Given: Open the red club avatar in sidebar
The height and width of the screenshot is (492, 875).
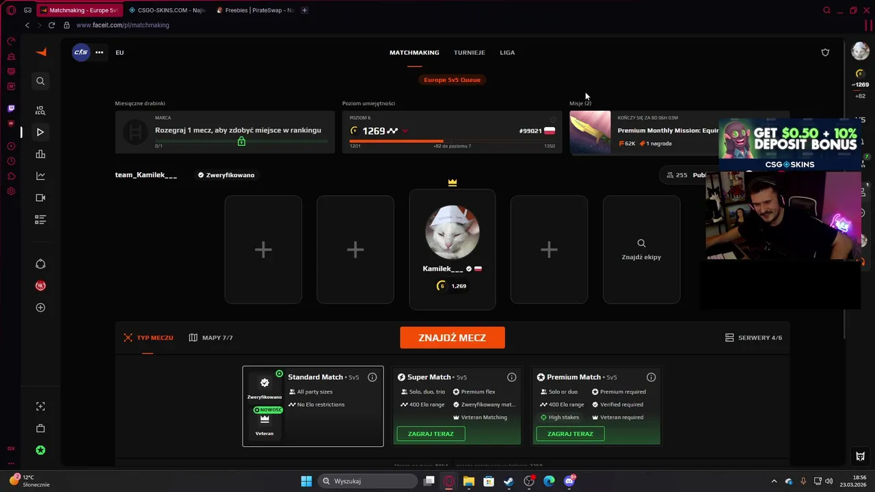Looking at the screenshot, I should pos(40,286).
